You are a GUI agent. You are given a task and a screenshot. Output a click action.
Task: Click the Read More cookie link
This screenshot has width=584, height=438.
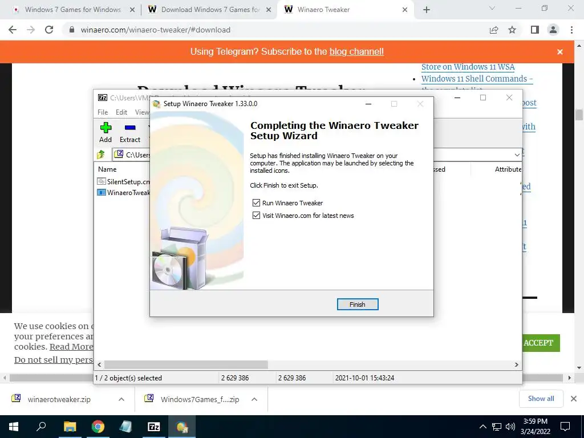point(71,347)
